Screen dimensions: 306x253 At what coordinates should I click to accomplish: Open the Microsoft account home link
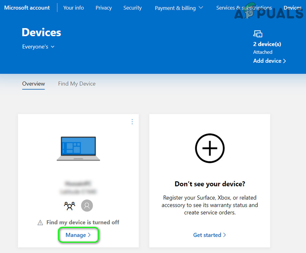point(27,8)
